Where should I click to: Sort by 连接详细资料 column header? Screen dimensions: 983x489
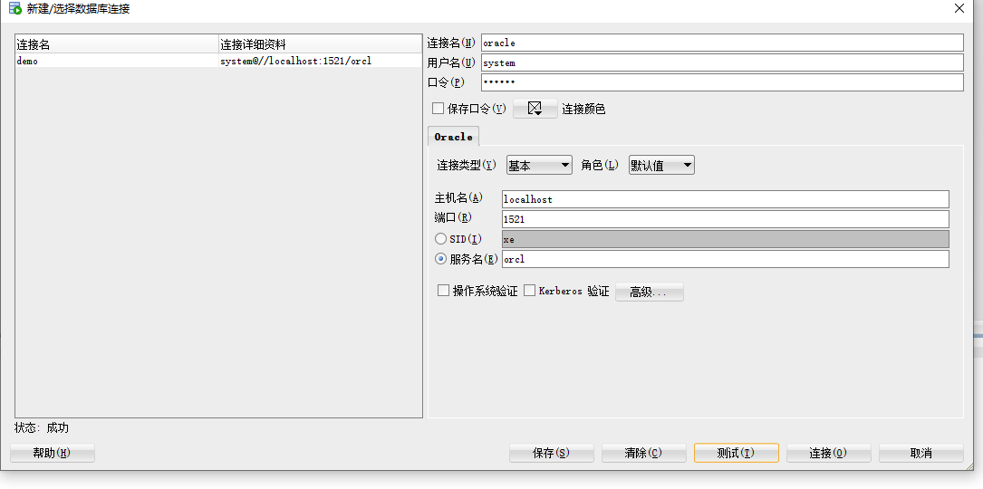(x=321, y=44)
